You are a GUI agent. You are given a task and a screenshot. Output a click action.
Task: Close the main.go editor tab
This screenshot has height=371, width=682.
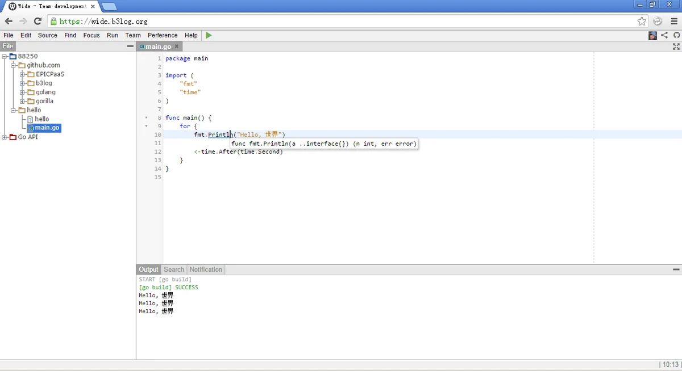click(x=177, y=47)
